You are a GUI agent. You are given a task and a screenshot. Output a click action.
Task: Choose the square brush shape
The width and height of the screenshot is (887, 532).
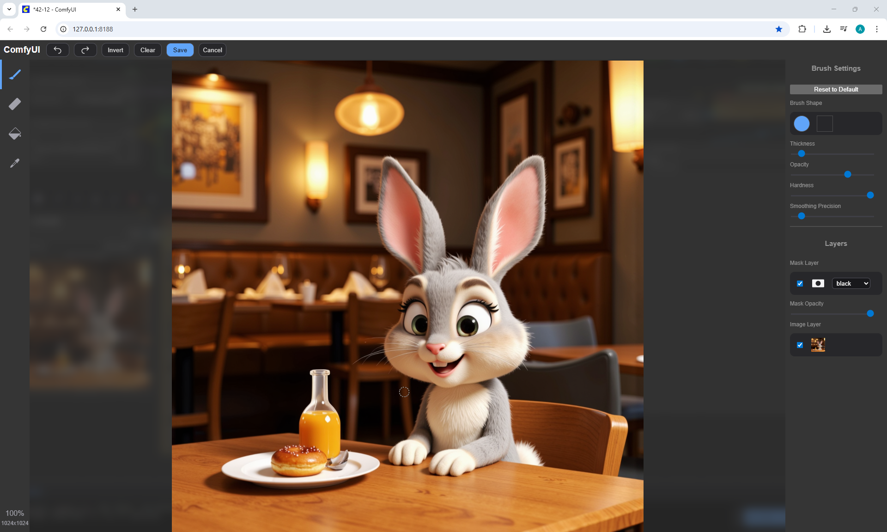(x=825, y=123)
